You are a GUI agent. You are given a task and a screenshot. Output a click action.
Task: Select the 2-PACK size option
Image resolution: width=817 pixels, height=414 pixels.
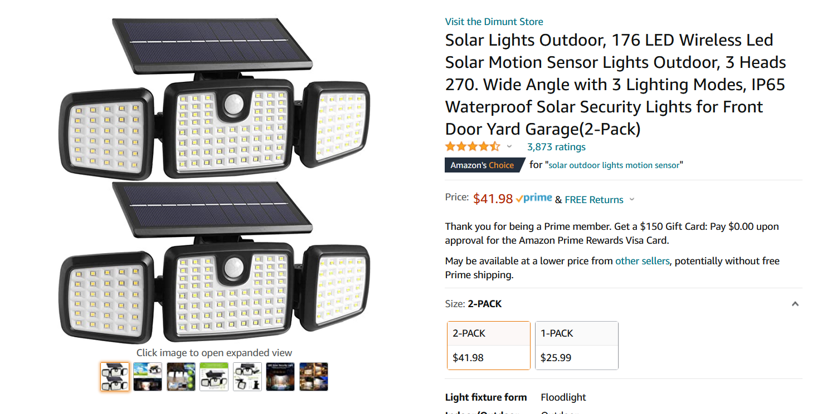point(488,345)
